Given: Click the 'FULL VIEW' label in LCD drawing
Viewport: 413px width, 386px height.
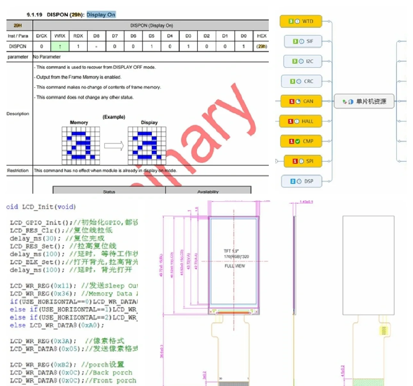Looking at the screenshot, I should click(235, 266).
